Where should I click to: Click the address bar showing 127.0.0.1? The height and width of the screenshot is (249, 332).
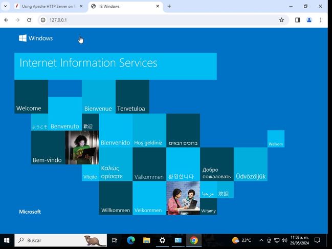[x=163, y=20]
